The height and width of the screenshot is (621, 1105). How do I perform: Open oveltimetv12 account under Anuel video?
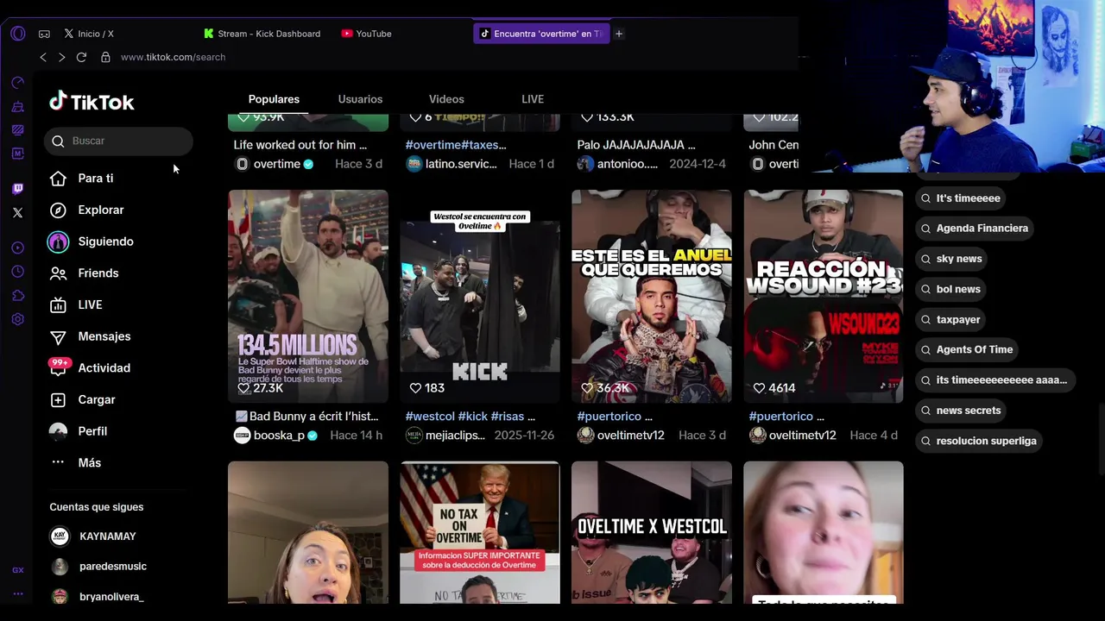click(x=630, y=436)
